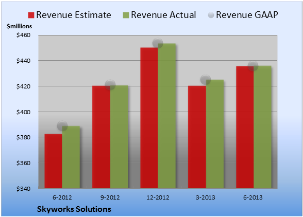Select the green actual bar for 3-2013
This screenshot has height=217, width=303.
point(215,134)
